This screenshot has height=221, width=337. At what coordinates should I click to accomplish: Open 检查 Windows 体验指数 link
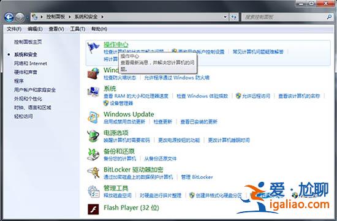[x=202, y=96]
